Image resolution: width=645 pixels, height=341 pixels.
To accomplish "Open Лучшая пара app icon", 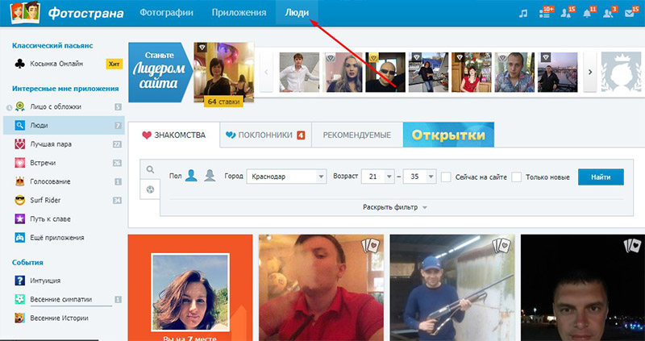I will (19, 144).
